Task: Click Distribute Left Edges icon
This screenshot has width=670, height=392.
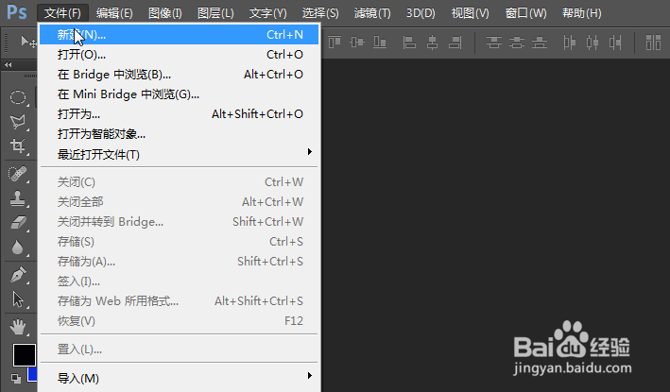Action: tap(569, 43)
